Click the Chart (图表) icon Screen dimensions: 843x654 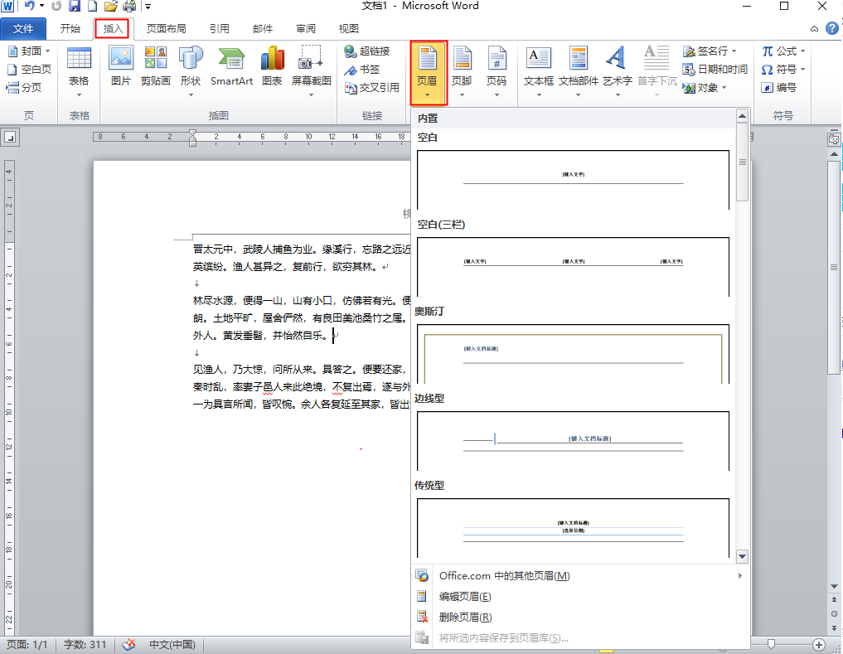pyautogui.click(x=272, y=65)
